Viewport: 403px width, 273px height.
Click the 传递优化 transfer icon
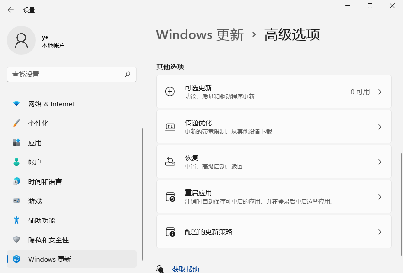(x=170, y=127)
